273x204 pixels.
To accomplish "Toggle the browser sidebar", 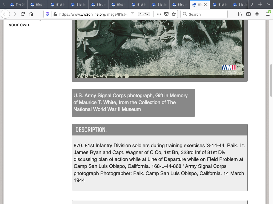I will point(248,14).
